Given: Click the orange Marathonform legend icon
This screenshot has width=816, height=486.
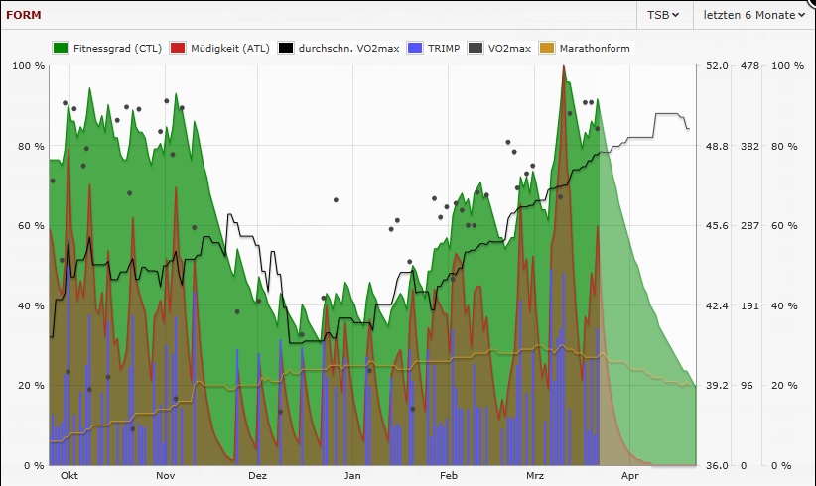Looking at the screenshot, I should click(x=548, y=48).
